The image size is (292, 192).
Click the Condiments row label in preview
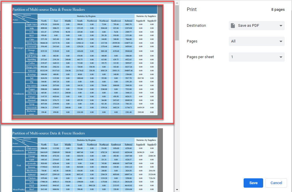pyautogui.click(x=19, y=94)
